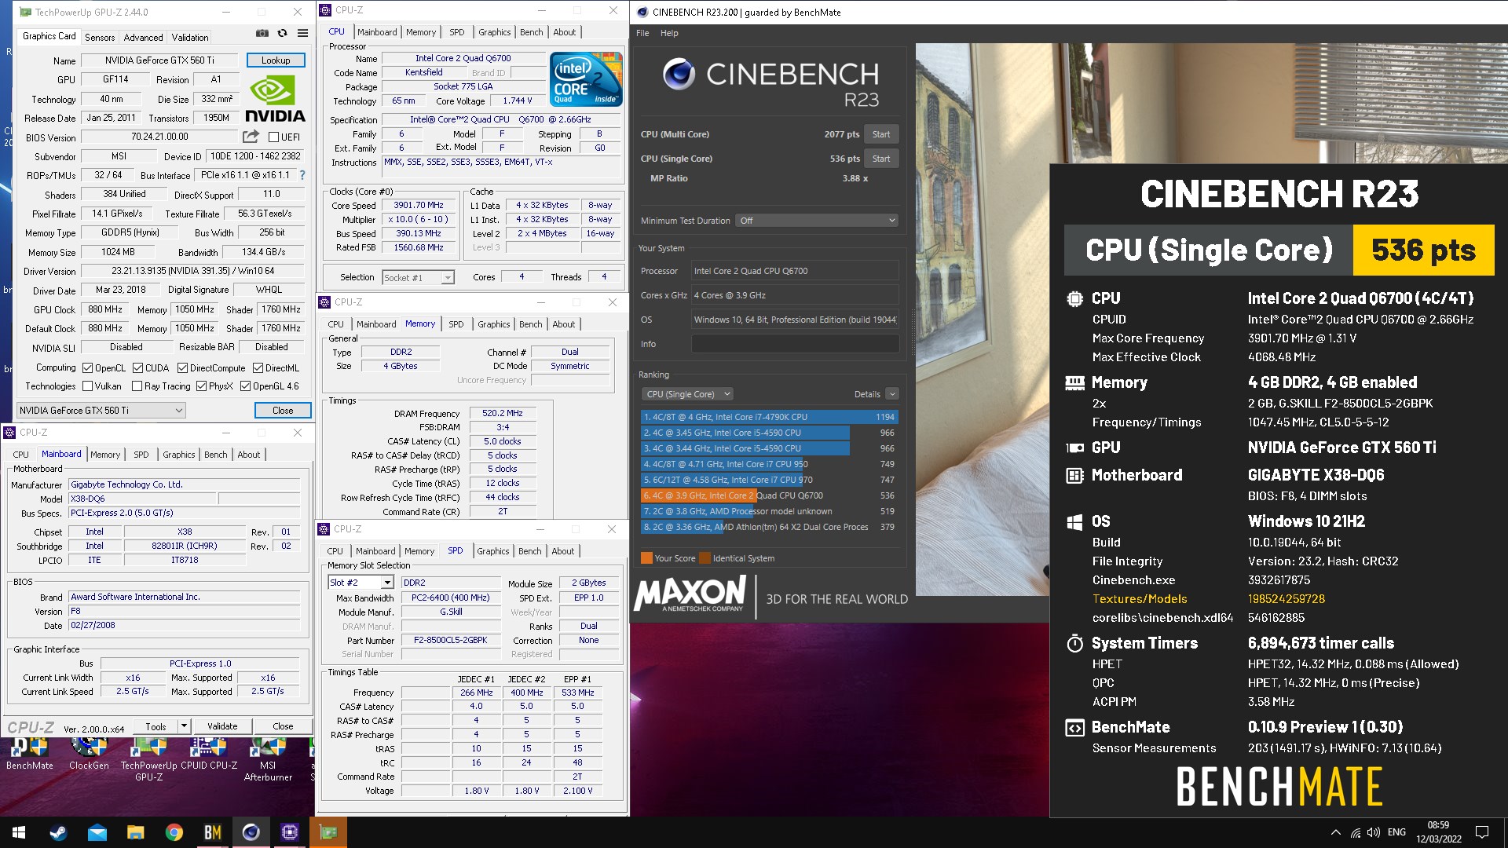Toggle the Ray Tracing checkbox
Screen dimensions: 1508x848
pyautogui.click(x=137, y=386)
